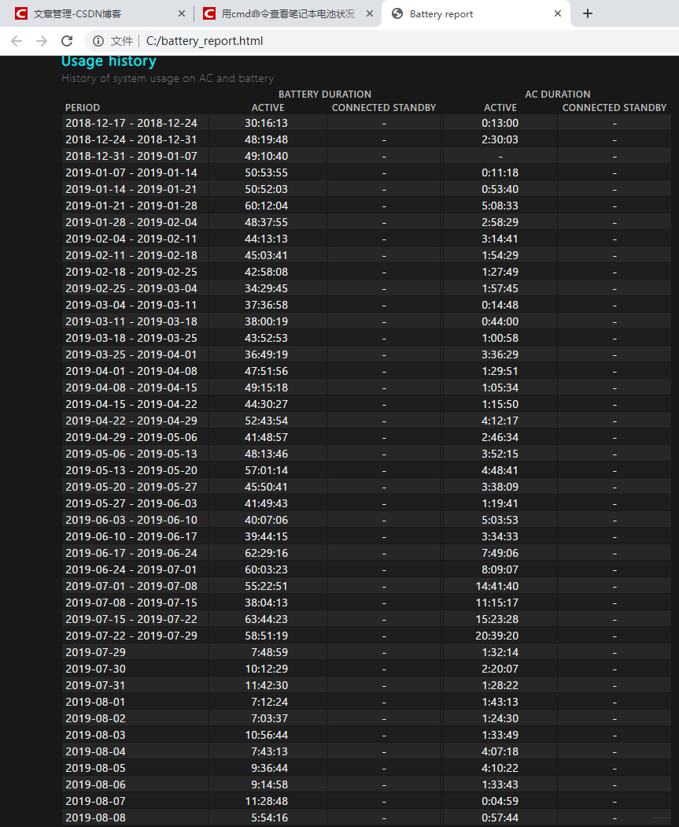Close the 文章管理-CSDN博客 tab
The width and height of the screenshot is (679, 827).
(182, 13)
